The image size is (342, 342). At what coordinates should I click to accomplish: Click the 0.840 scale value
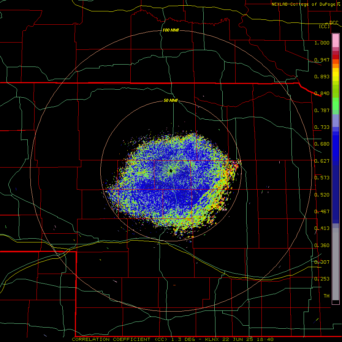(322, 93)
